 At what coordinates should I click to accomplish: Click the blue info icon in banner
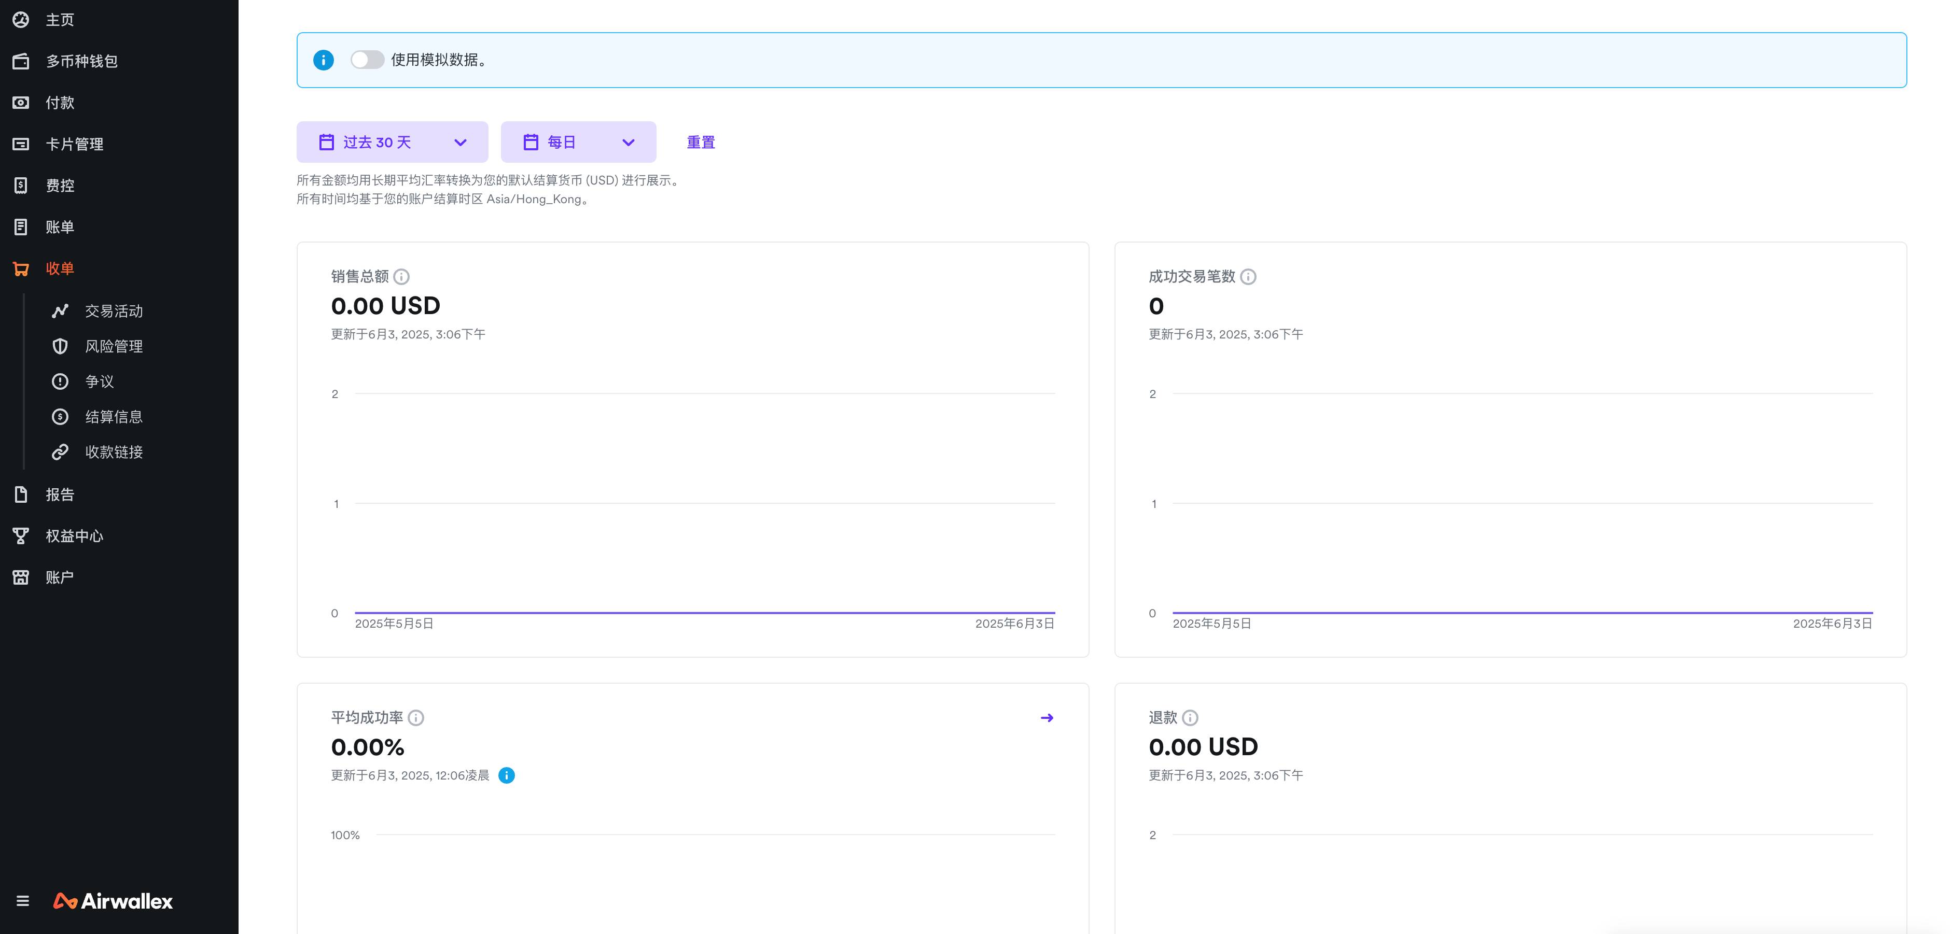coord(324,60)
